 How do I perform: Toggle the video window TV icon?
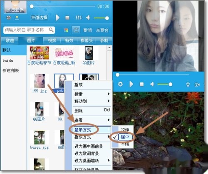tap(76, 30)
